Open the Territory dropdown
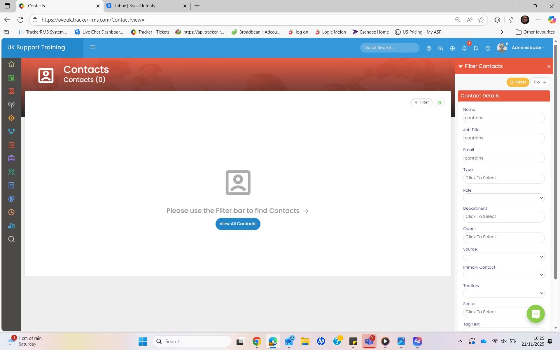Image resolution: width=560 pixels, height=350 pixels. click(503, 293)
